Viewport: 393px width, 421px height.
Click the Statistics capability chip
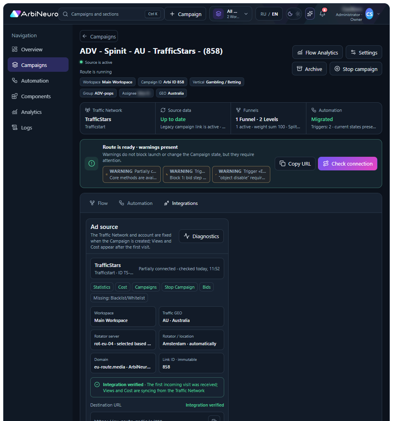pyautogui.click(x=102, y=287)
